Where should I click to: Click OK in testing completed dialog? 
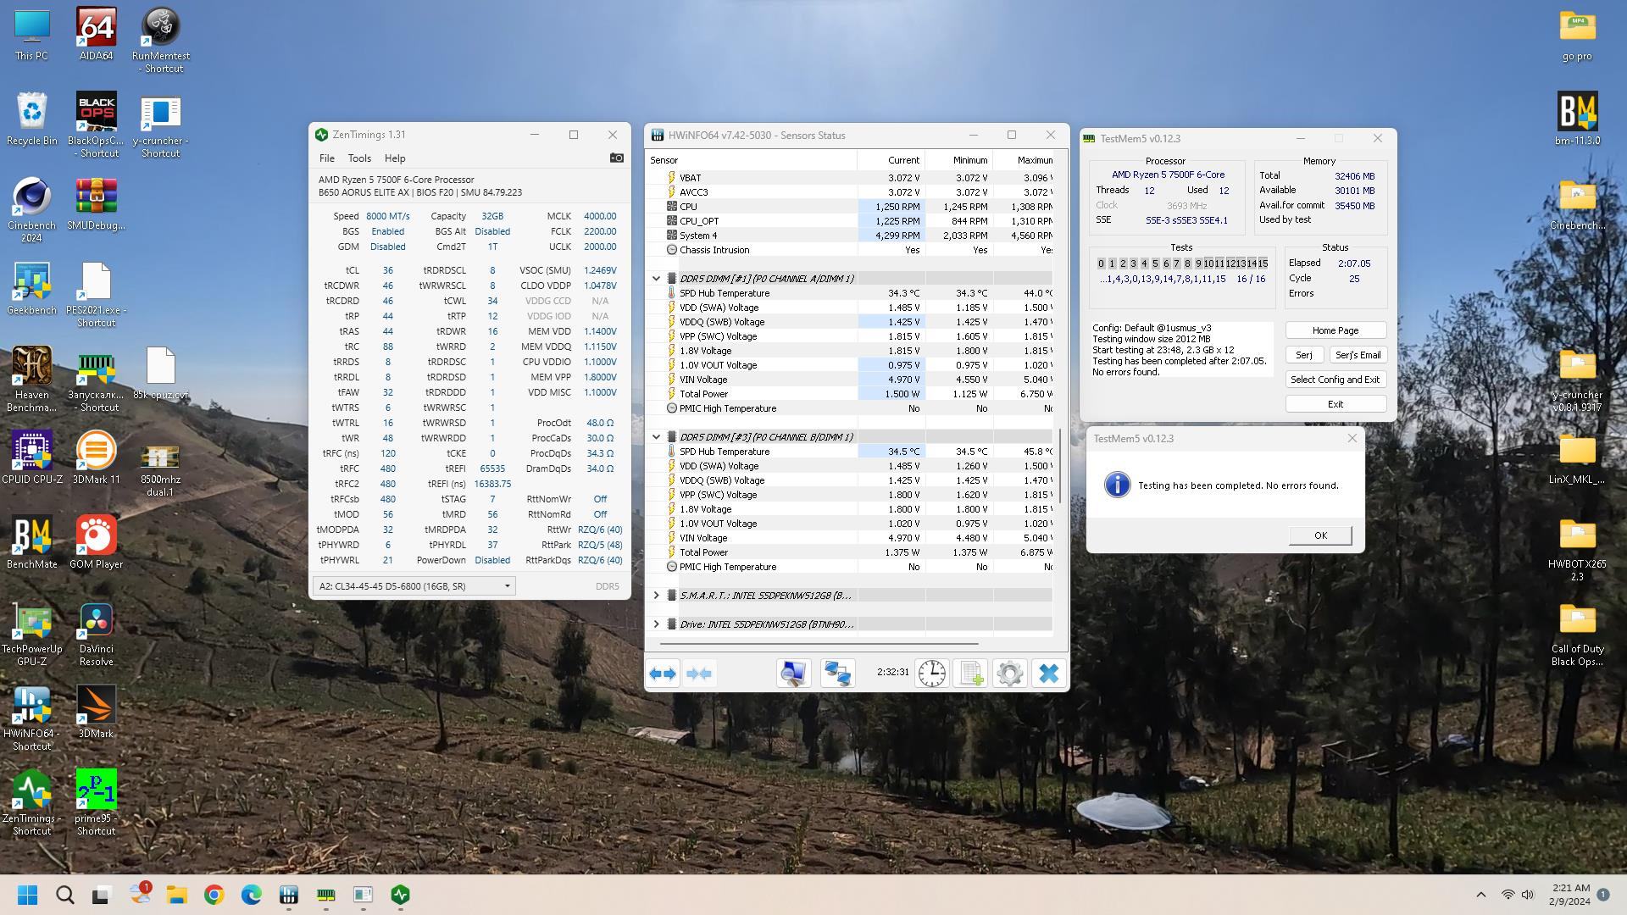(x=1320, y=535)
